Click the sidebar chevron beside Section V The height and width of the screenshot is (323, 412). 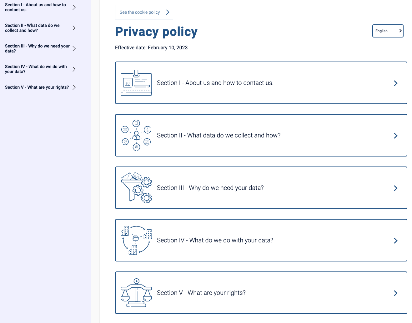tap(74, 87)
